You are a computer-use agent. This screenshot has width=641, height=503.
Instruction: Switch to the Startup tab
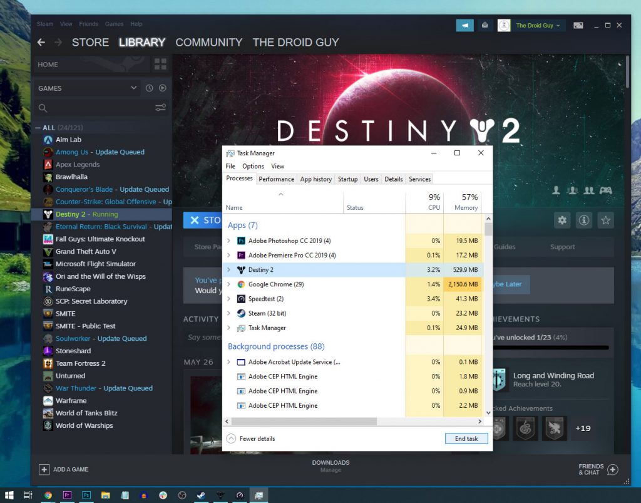point(348,179)
